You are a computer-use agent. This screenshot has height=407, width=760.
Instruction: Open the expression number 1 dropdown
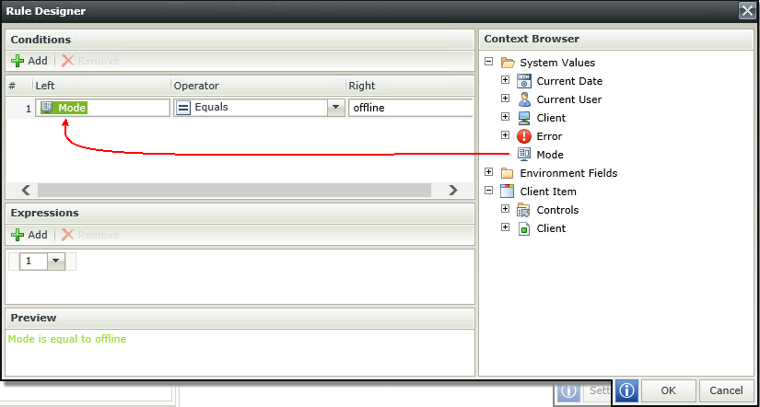56,262
